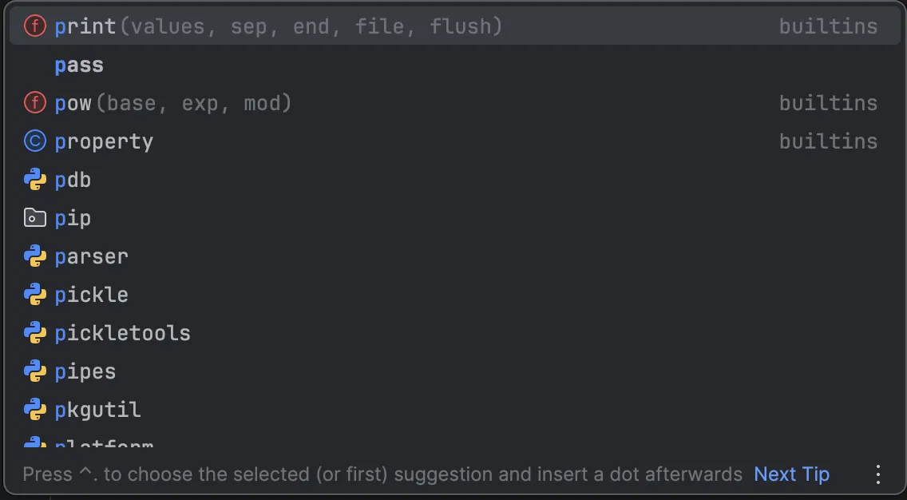
Task: Click the builtins label beside pow
Action: click(x=828, y=102)
